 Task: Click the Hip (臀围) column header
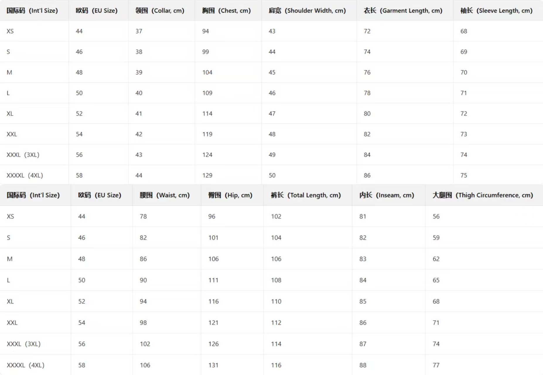tap(230, 195)
